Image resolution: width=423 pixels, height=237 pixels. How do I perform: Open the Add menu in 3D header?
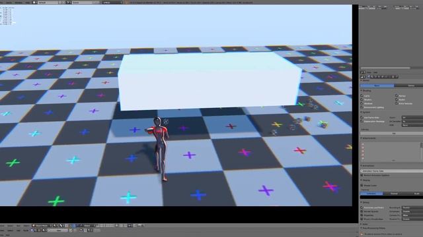(x=19, y=226)
